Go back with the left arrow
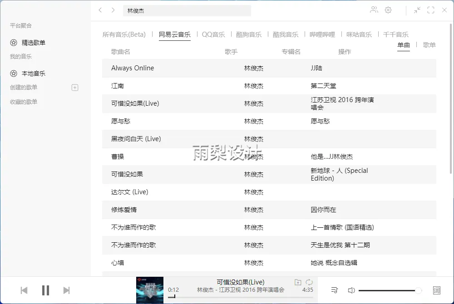Image resolution: width=454 pixels, height=304 pixels. 100,10
